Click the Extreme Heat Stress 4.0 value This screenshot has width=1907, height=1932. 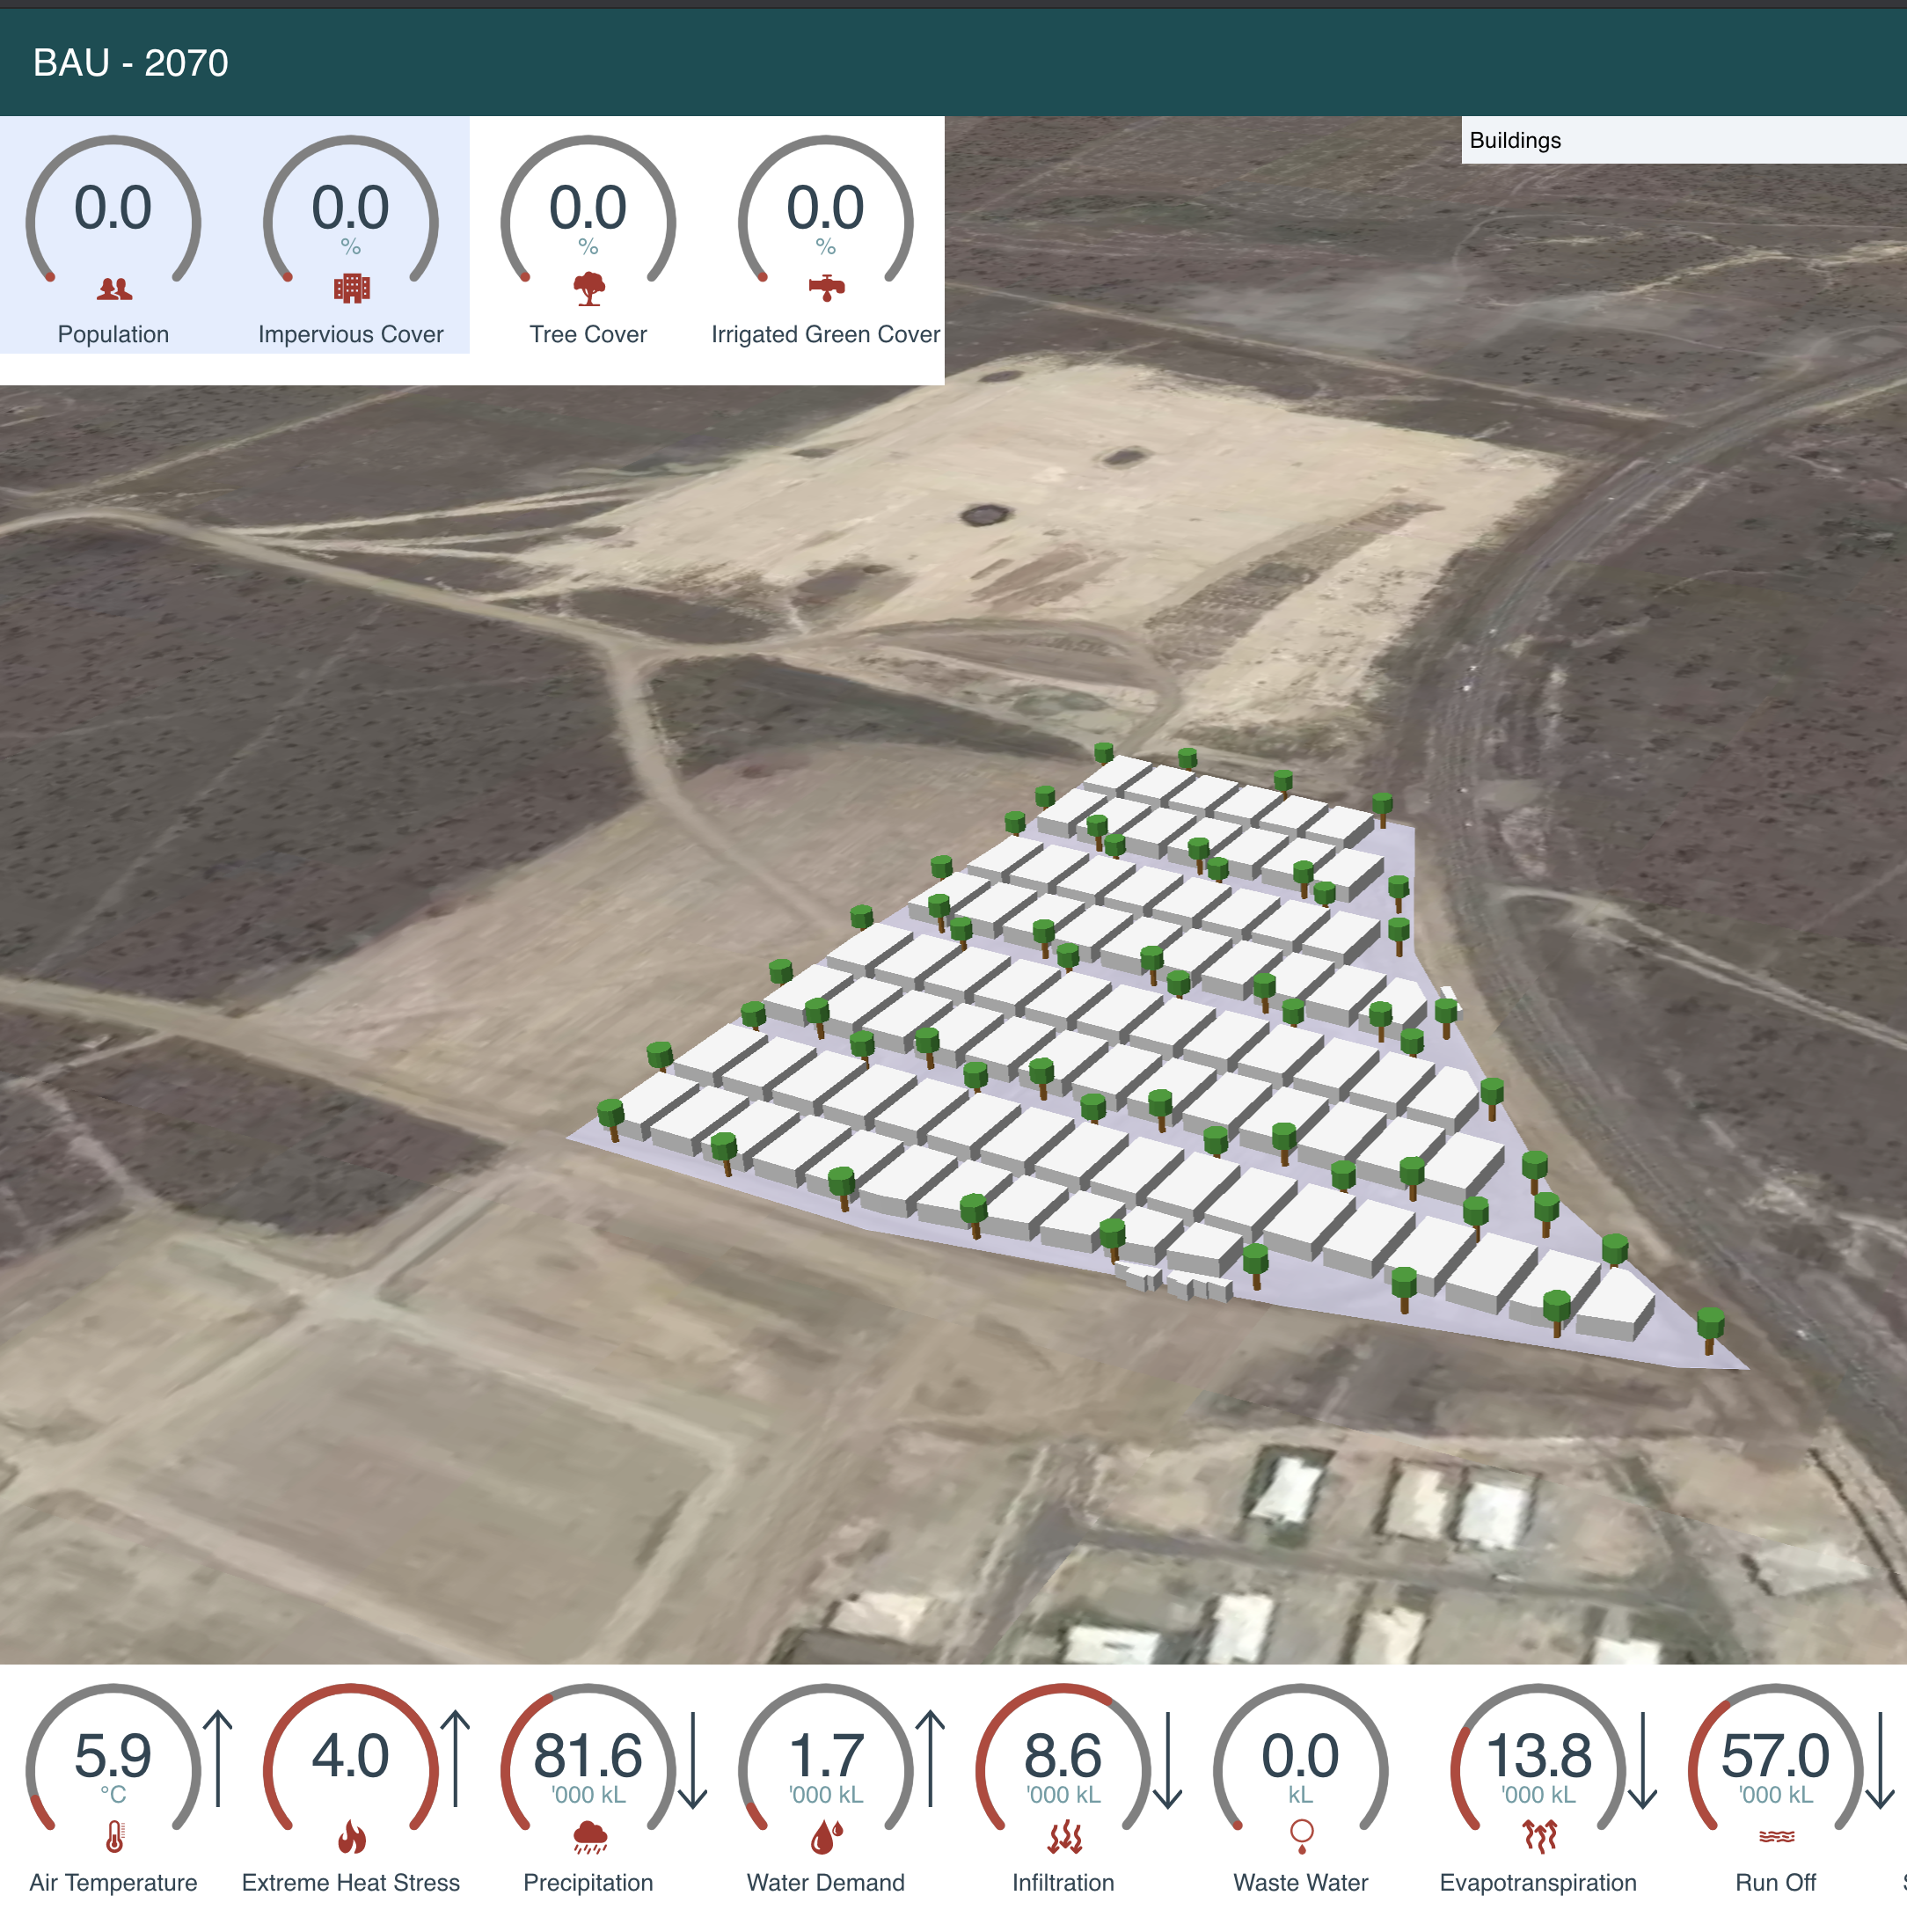[x=351, y=1756]
